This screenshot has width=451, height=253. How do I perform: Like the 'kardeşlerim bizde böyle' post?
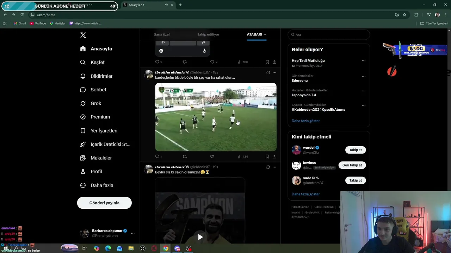click(x=212, y=157)
